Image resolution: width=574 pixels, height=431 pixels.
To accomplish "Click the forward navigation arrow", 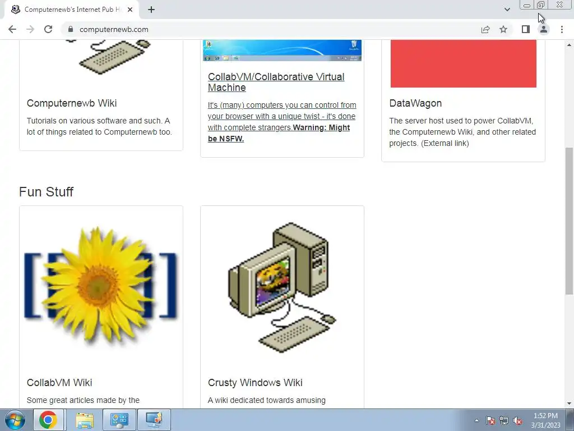I will pos(30,29).
